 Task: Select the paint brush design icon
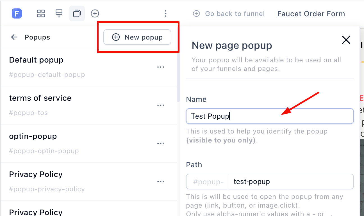(x=59, y=13)
